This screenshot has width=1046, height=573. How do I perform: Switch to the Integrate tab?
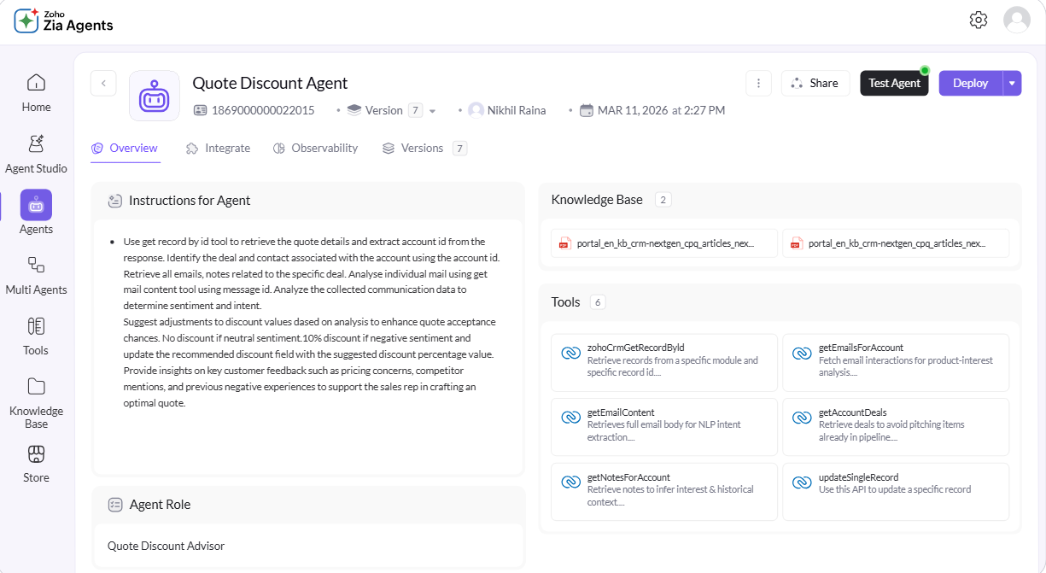click(x=218, y=148)
